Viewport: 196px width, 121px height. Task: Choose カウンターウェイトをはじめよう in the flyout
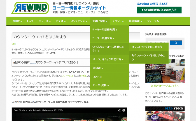[149, 57]
